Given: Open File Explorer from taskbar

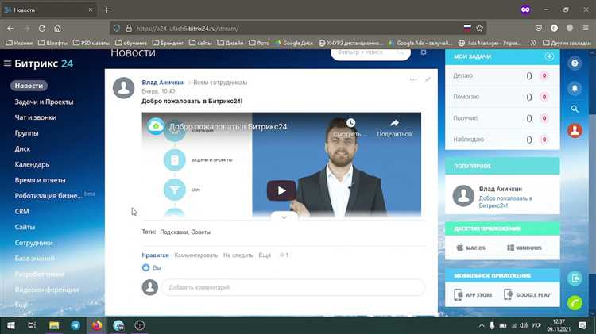Looking at the screenshot, I should (54, 325).
